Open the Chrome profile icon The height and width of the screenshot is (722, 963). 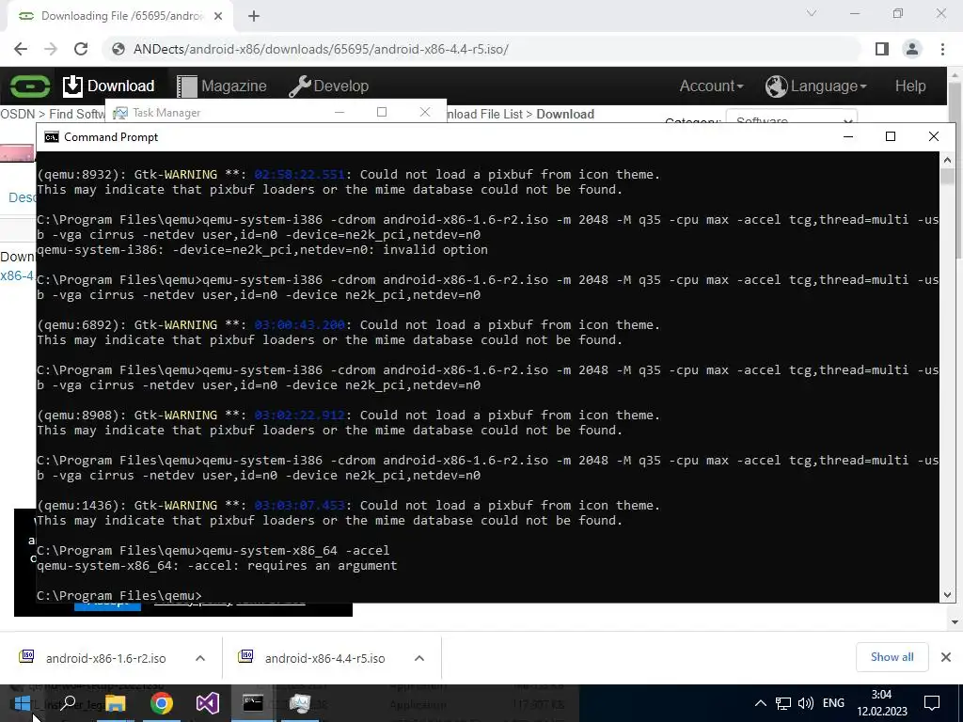click(x=912, y=49)
